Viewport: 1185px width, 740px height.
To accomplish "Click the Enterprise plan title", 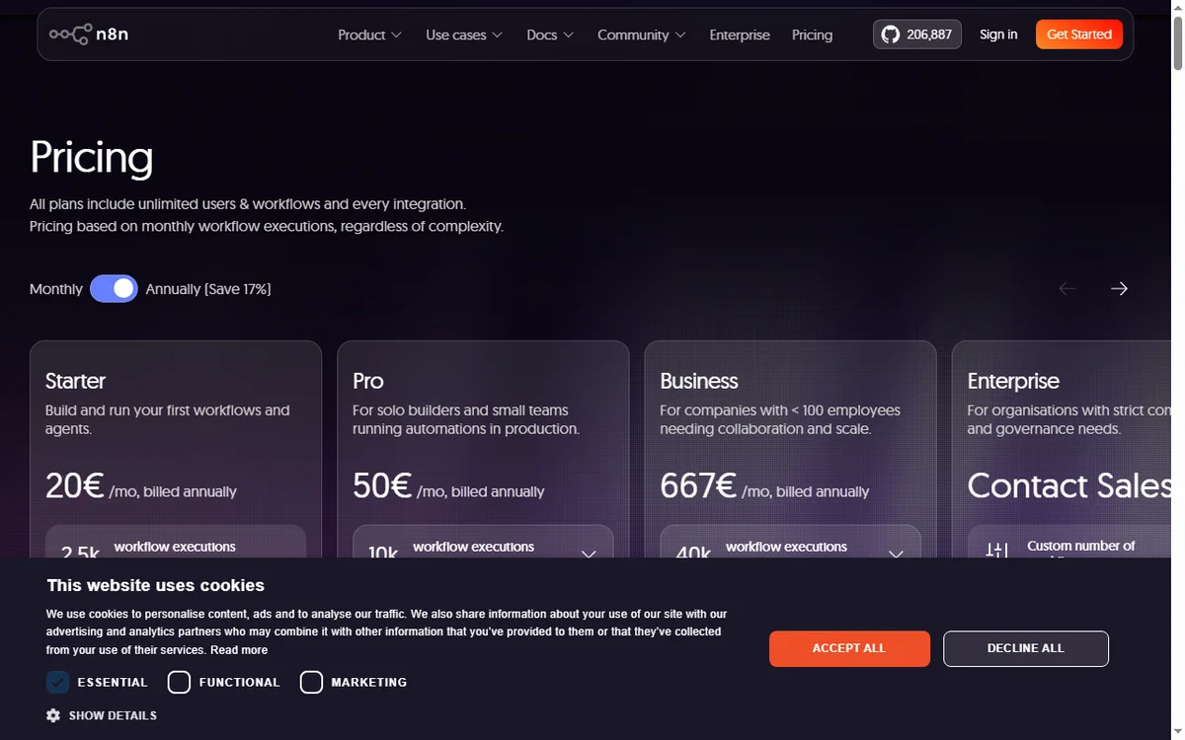I will (1013, 381).
